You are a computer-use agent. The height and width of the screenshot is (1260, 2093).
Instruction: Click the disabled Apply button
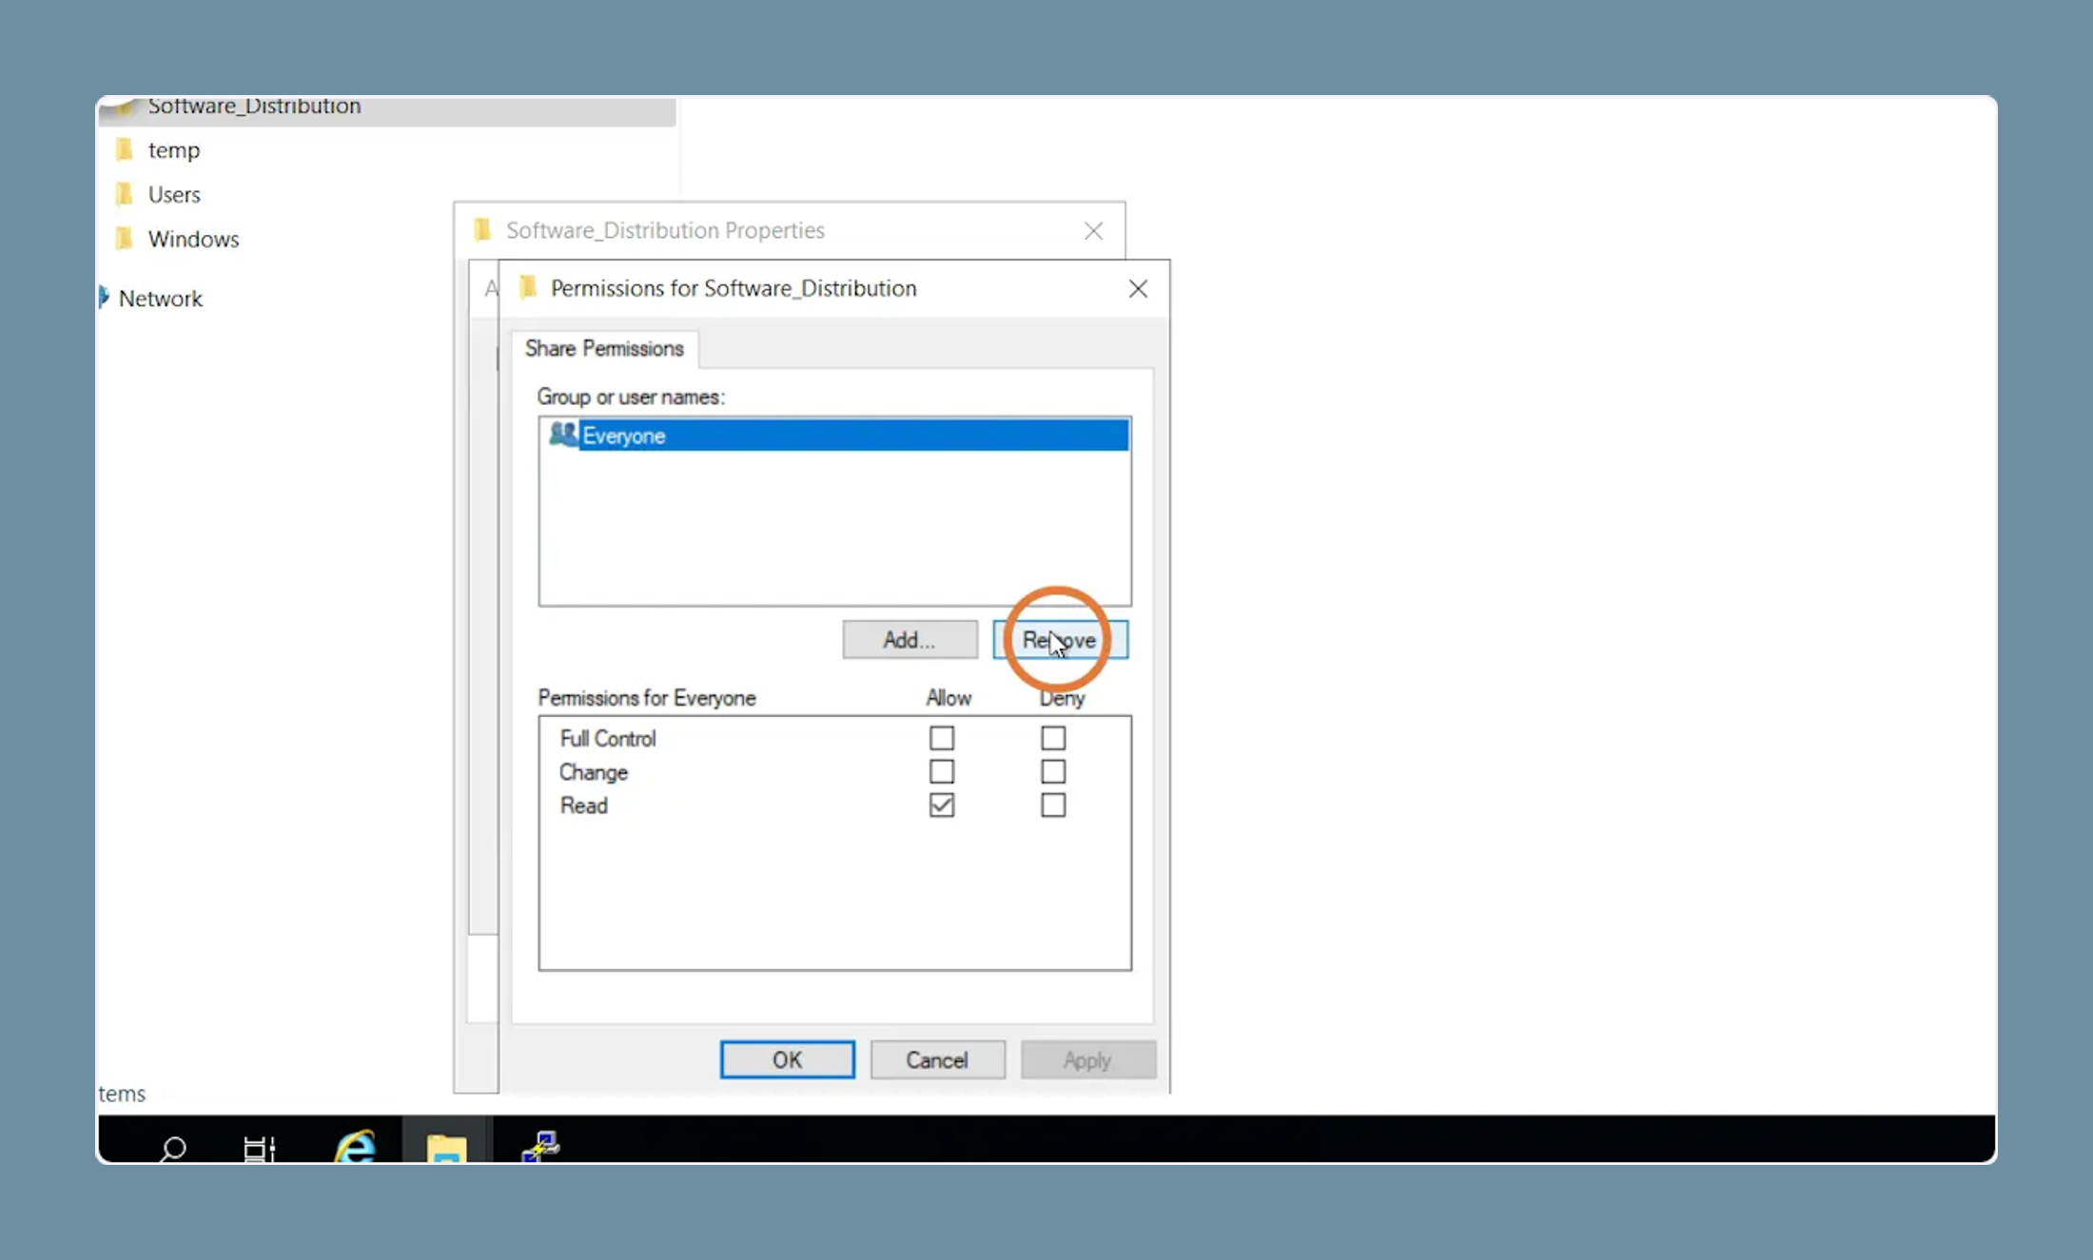coord(1088,1059)
